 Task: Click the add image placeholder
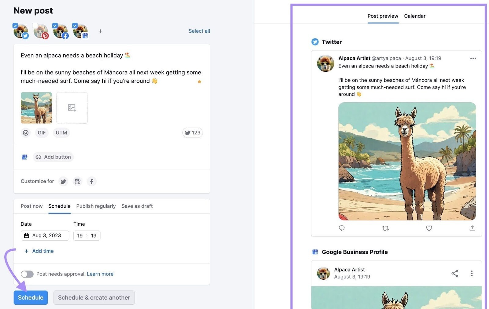point(72,108)
